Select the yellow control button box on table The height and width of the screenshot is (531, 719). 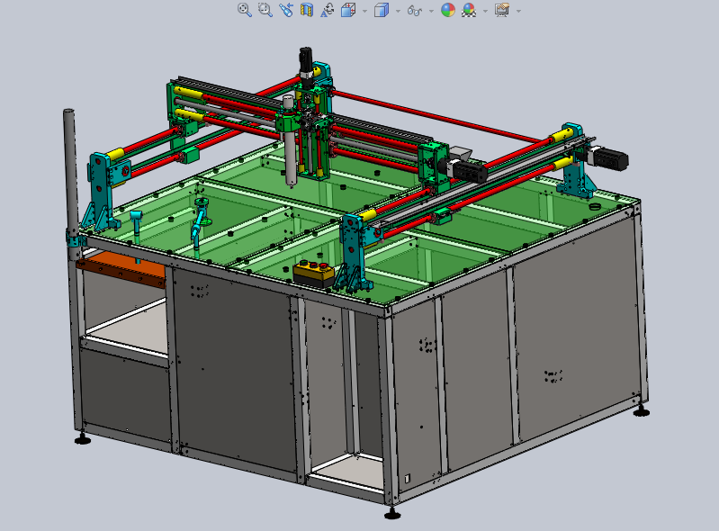click(x=314, y=272)
